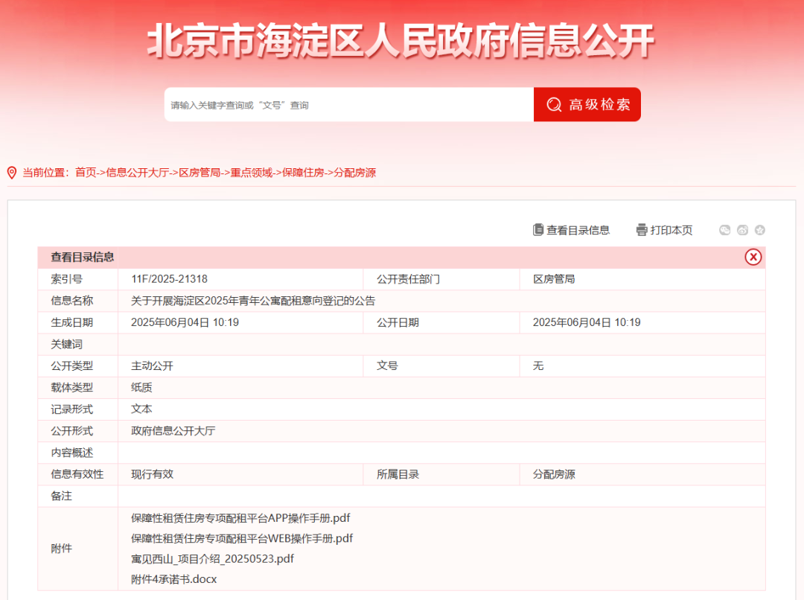Viewport: 804px width, 600px height.
Task: Click the location pin icon beside 当前位置
Action: pos(12,173)
